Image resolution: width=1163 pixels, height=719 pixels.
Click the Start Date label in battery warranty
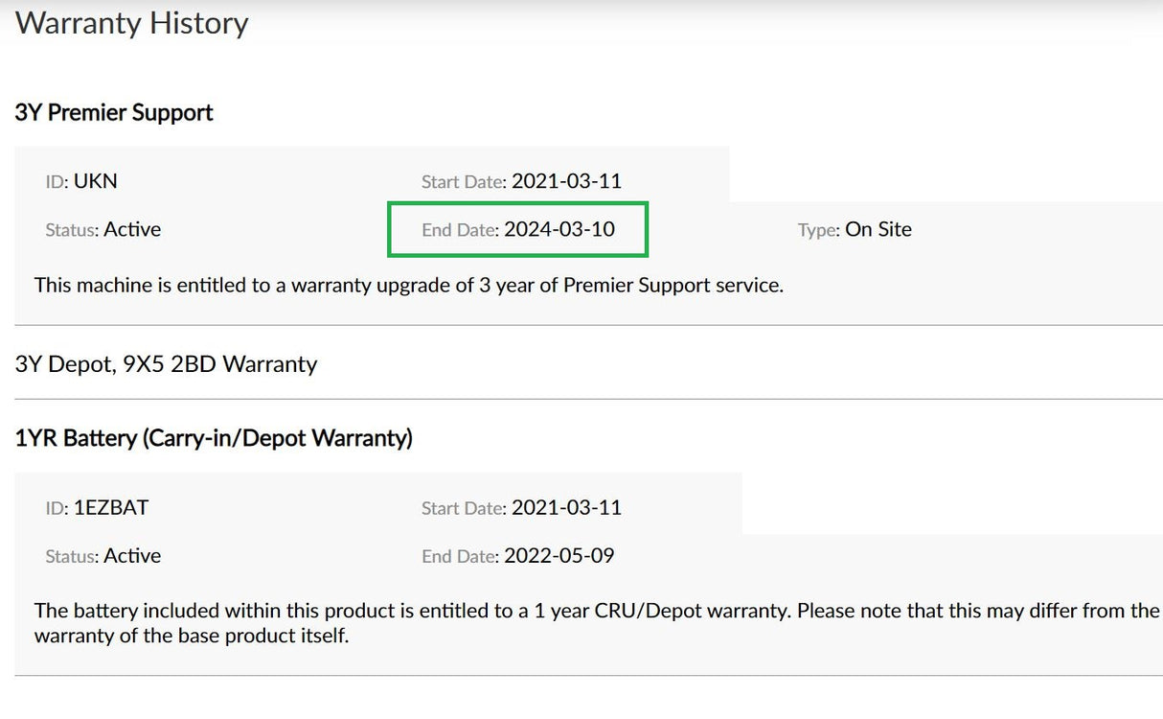[464, 508]
